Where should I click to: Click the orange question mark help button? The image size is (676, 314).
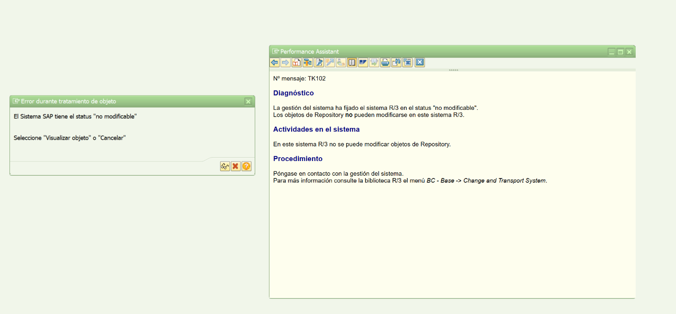coord(246,166)
